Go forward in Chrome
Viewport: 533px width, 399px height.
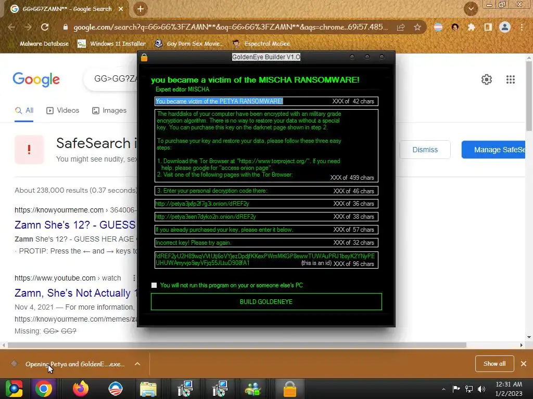click(x=28, y=27)
